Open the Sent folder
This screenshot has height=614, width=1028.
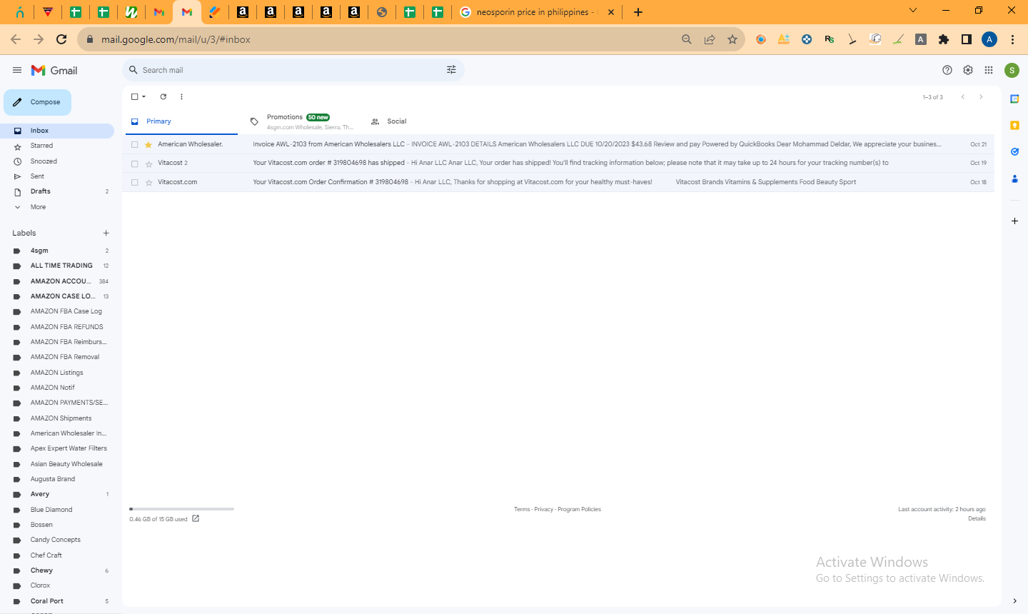[x=57, y=176]
